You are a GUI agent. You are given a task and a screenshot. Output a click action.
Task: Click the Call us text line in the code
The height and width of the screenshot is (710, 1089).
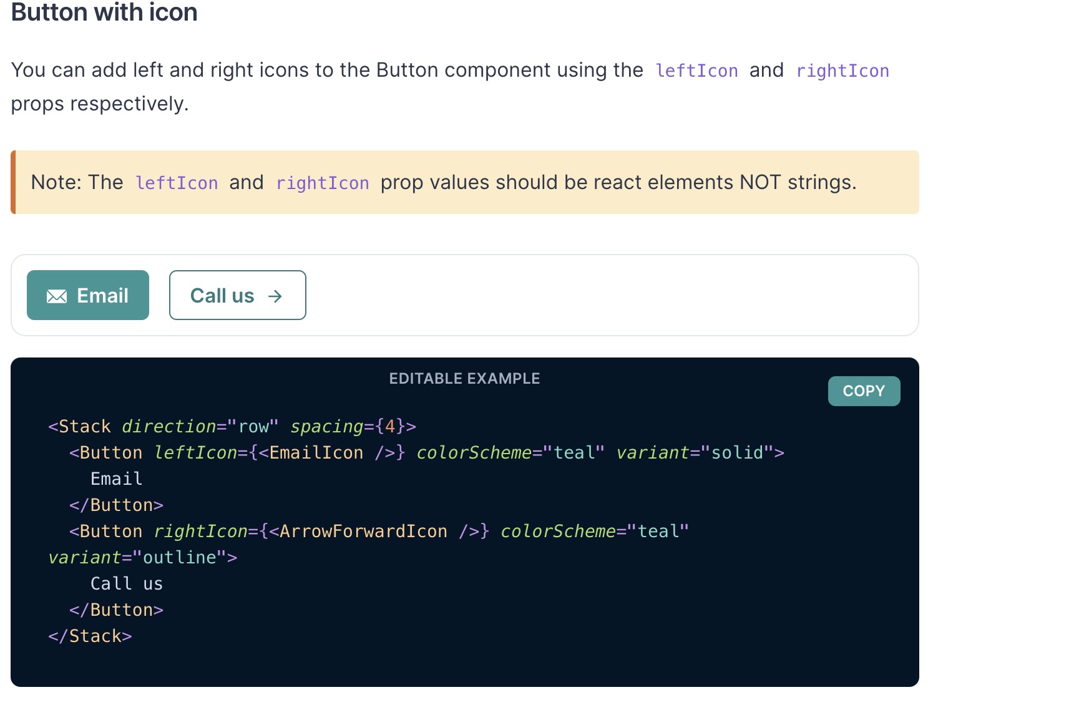coord(127,584)
